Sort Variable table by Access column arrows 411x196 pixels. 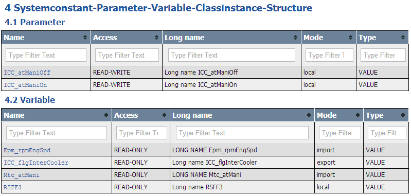(x=164, y=115)
